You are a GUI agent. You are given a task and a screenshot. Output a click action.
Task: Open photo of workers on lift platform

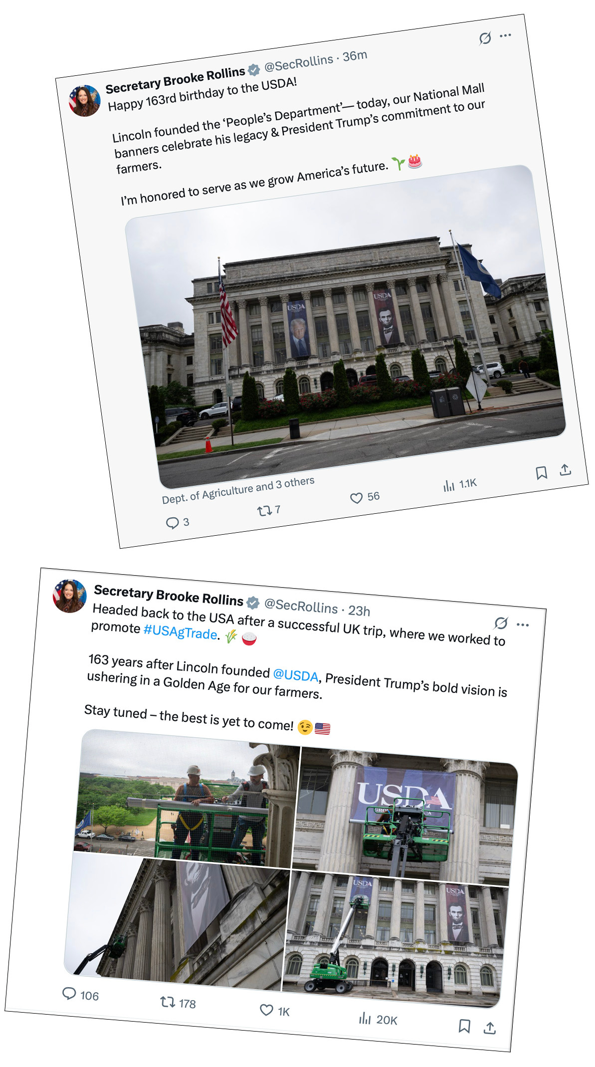(x=187, y=801)
